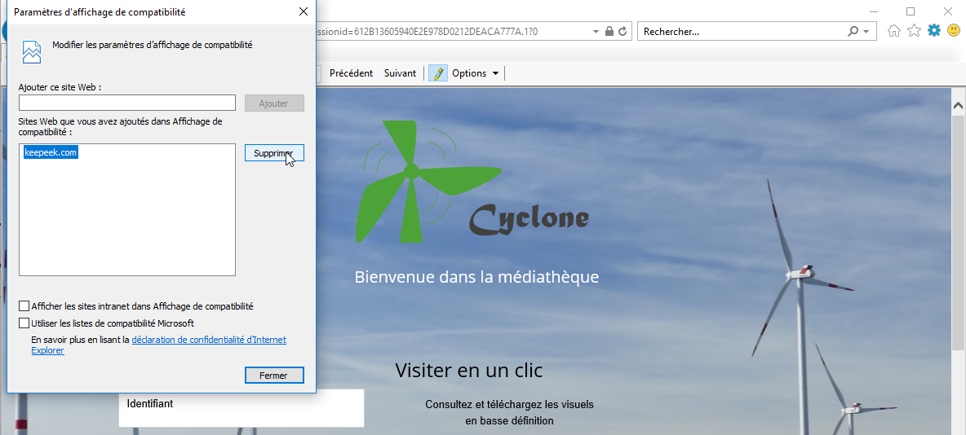Open the déclaration de confidentialité link

coord(208,340)
